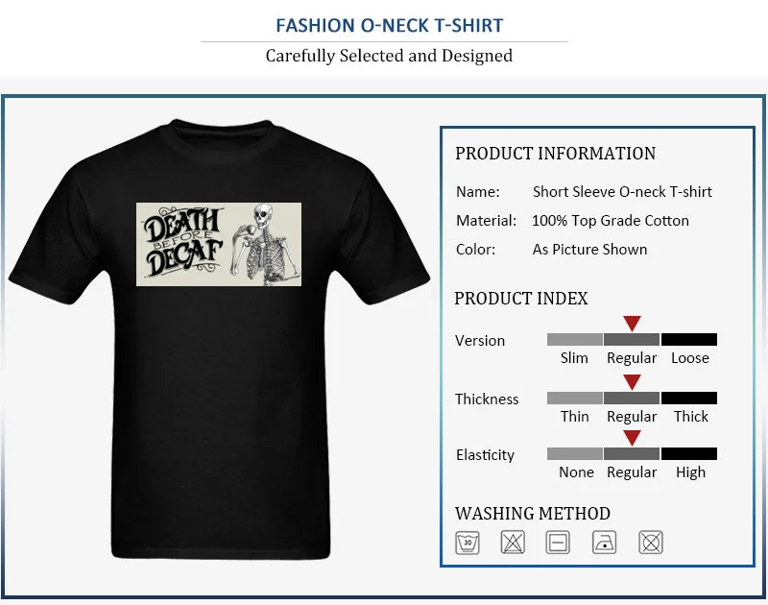Click the Death Before Decaf shirt graphic
Viewport: 768px width, 605px height.
click(x=219, y=244)
